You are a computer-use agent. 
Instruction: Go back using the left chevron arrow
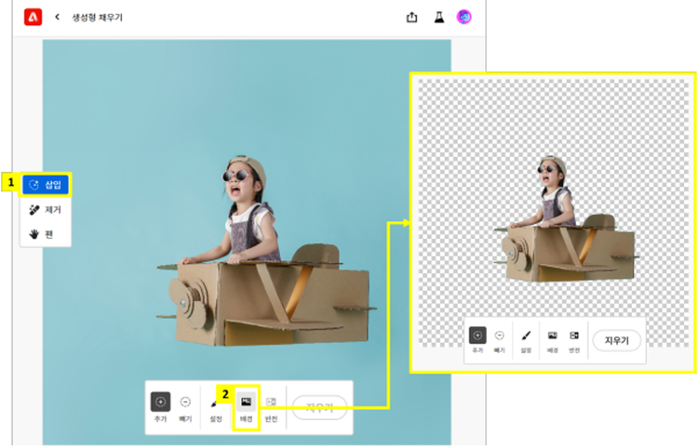coord(57,17)
